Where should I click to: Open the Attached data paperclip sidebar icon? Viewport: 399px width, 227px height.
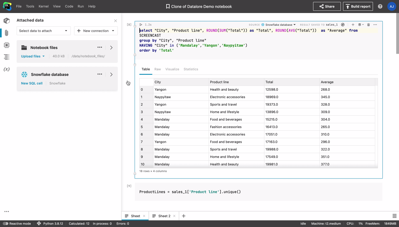[x=7, y=33]
